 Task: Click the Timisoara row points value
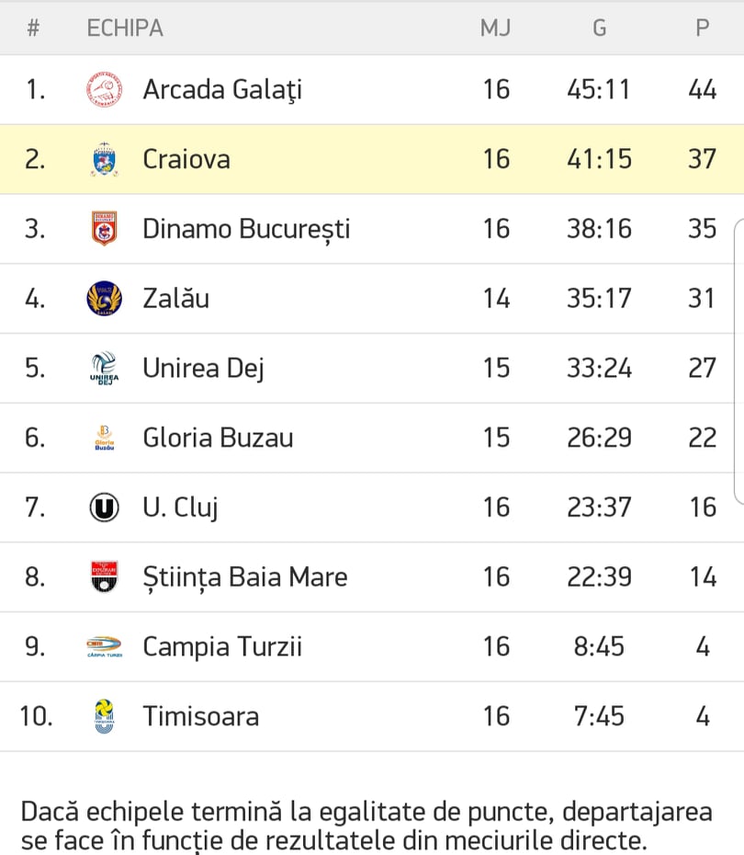pos(702,716)
